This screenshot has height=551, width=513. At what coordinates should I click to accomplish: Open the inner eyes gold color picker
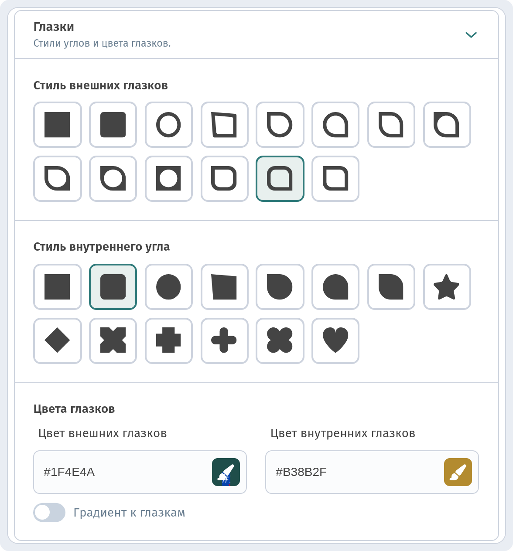[458, 472]
